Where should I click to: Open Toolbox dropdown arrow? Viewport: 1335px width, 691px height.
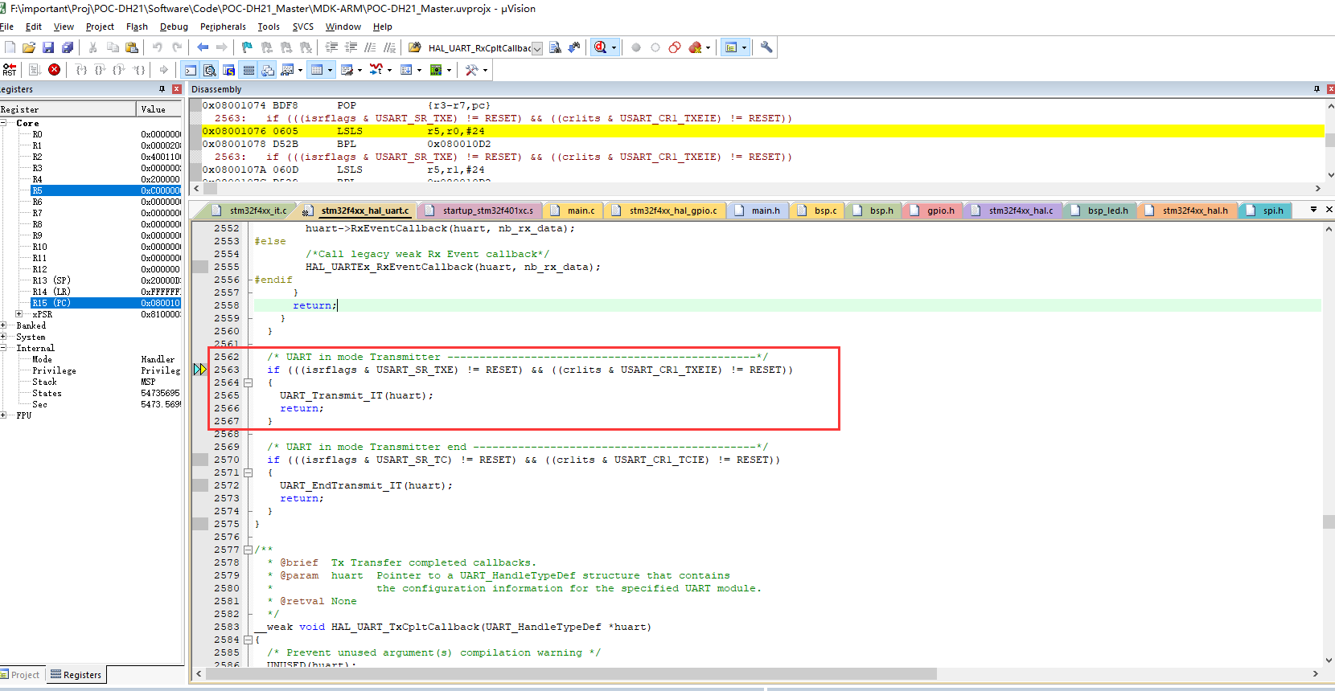[x=485, y=70]
